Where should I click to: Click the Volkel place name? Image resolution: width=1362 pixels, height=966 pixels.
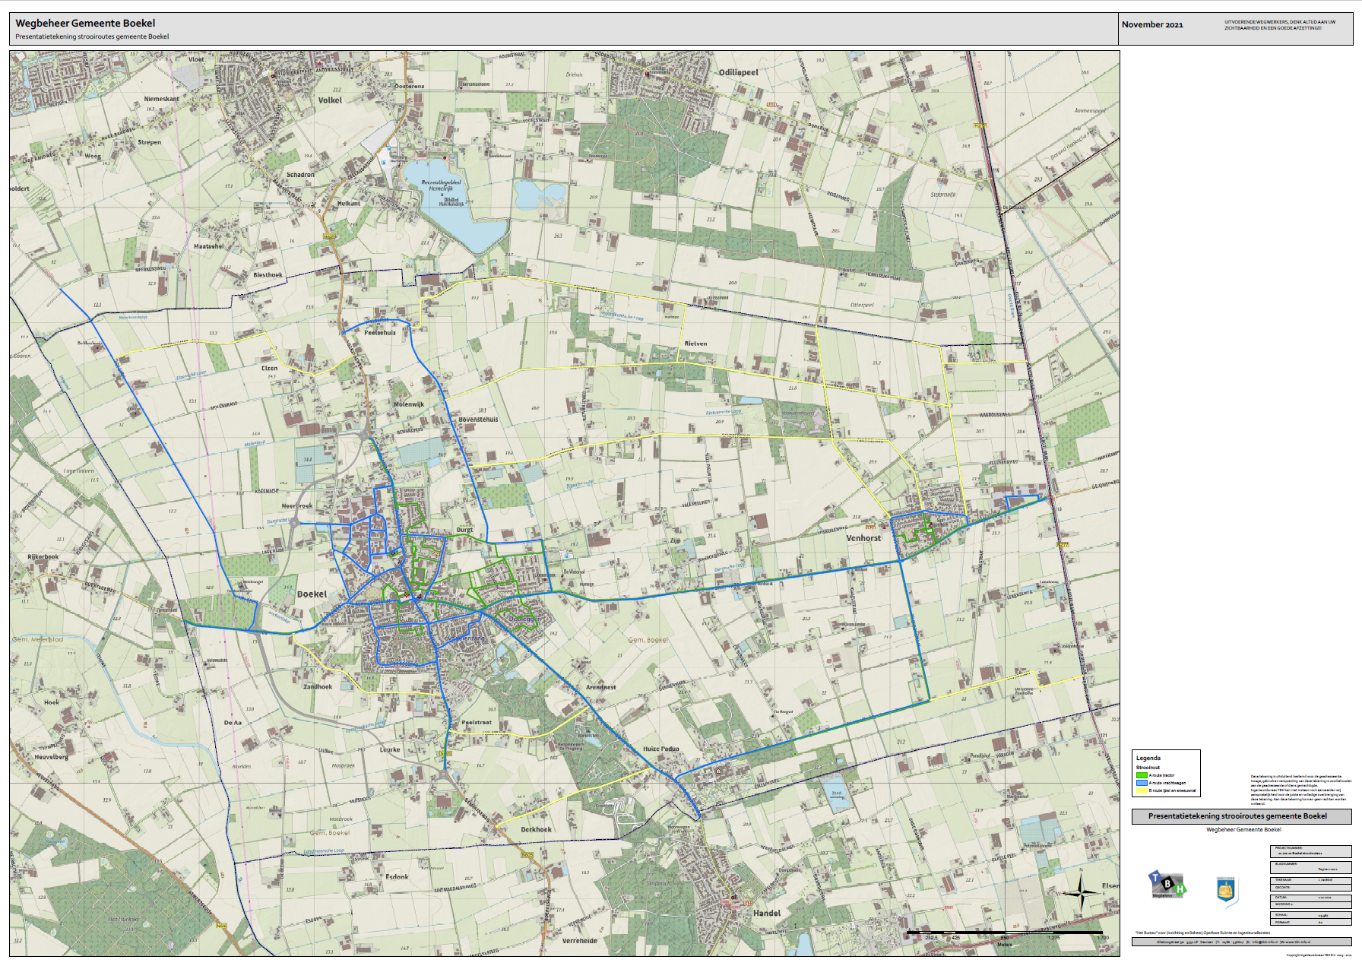(330, 100)
